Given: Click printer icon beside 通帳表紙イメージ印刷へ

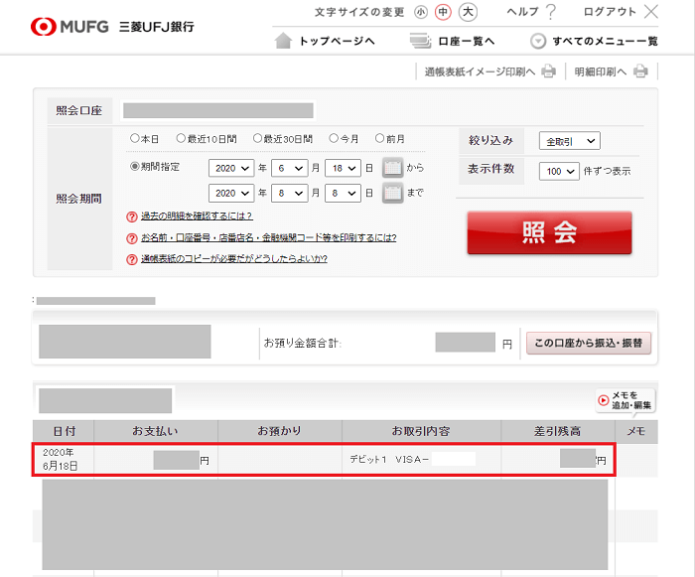Looking at the screenshot, I should point(548,72).
